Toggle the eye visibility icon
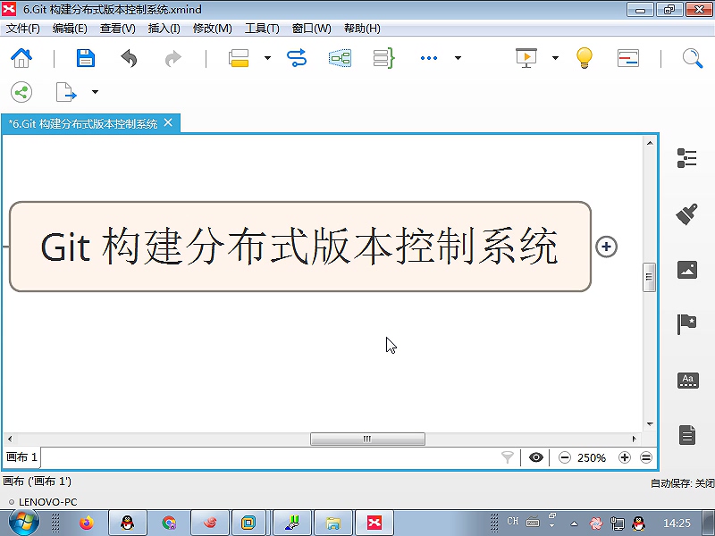The width and height of the screenshot is (715, 536). point(535,457)
